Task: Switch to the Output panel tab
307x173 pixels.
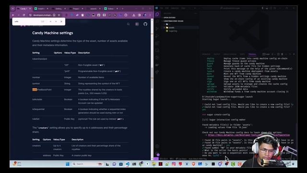Action: 217,54
